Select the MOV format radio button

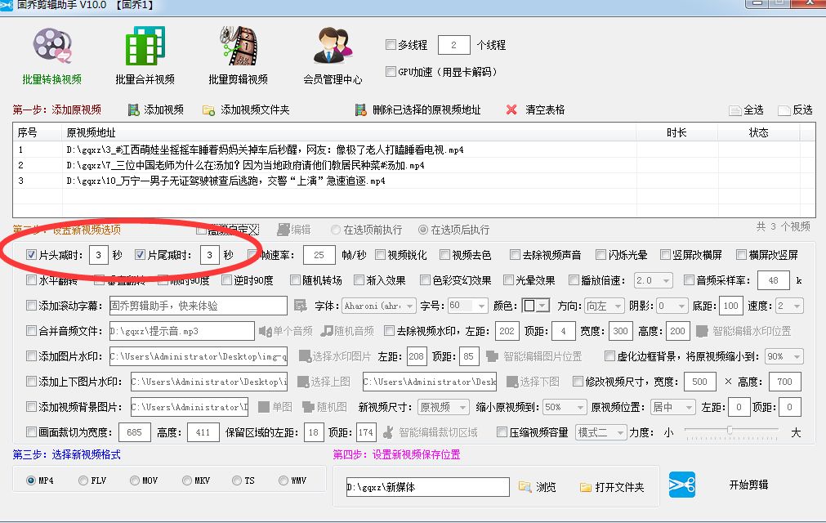click(x=134, y=481)
